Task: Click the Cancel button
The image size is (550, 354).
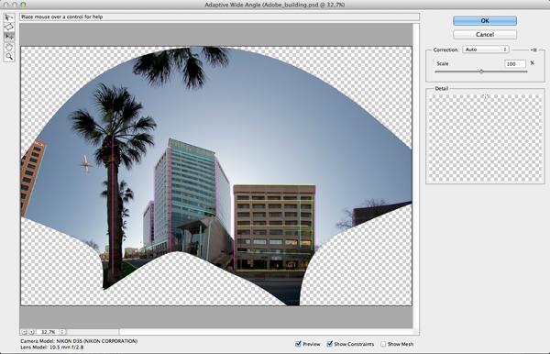Action: point(485,34)
